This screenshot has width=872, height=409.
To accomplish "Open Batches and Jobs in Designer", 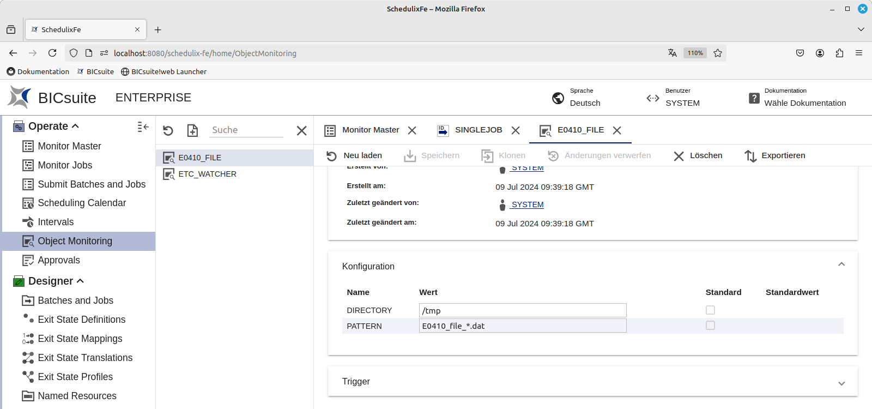I will pyautogui.click(x=75, y=300).
